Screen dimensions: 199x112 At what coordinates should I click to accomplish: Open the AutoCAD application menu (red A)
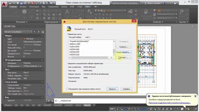(4, 4)
